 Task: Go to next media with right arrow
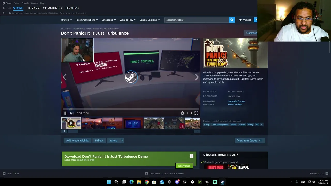pyautogui.click(x=197, y=77)
